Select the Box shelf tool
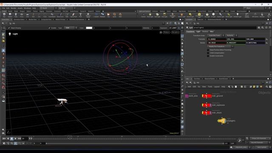 (x=4, y=15)
